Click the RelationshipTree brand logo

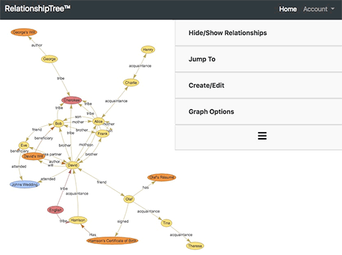pyautogui.click(x=38, y=9)
